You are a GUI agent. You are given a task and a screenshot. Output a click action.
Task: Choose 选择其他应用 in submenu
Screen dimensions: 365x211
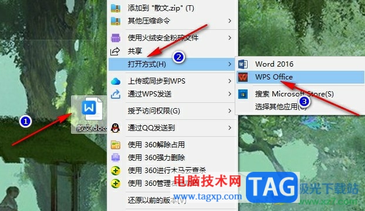tap(300, 106)
